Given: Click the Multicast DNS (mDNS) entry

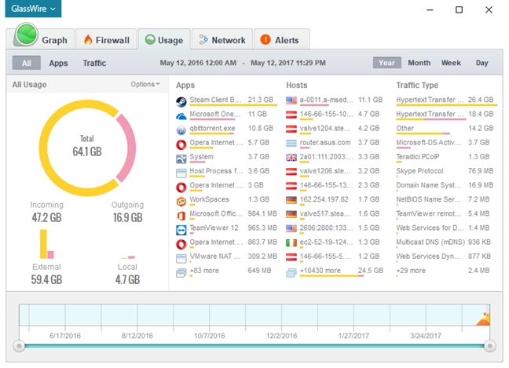Looking at the screenshot, I should click(x=430, y=242).
